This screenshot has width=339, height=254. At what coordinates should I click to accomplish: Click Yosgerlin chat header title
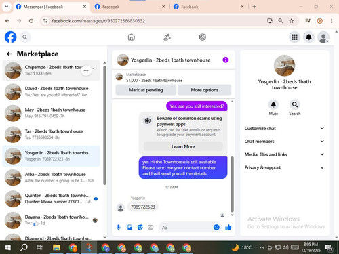click(x=171, y=60)
